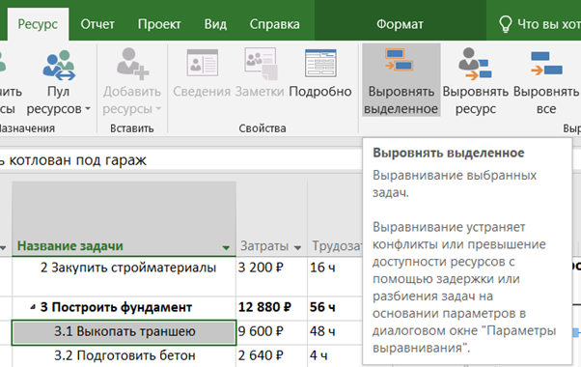Click the entry bar showing котлован под гараж
Screen dimensions: 581x367
tap(180, 160)
